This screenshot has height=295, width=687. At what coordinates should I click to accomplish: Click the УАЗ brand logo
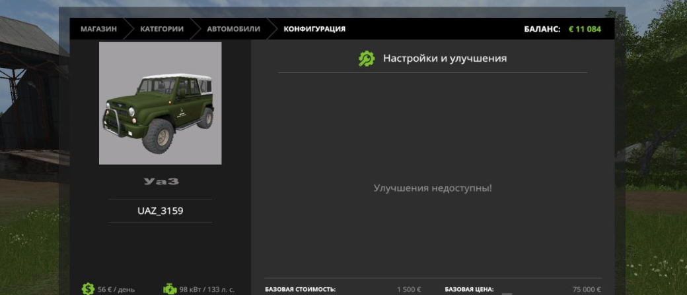[161, 181]
